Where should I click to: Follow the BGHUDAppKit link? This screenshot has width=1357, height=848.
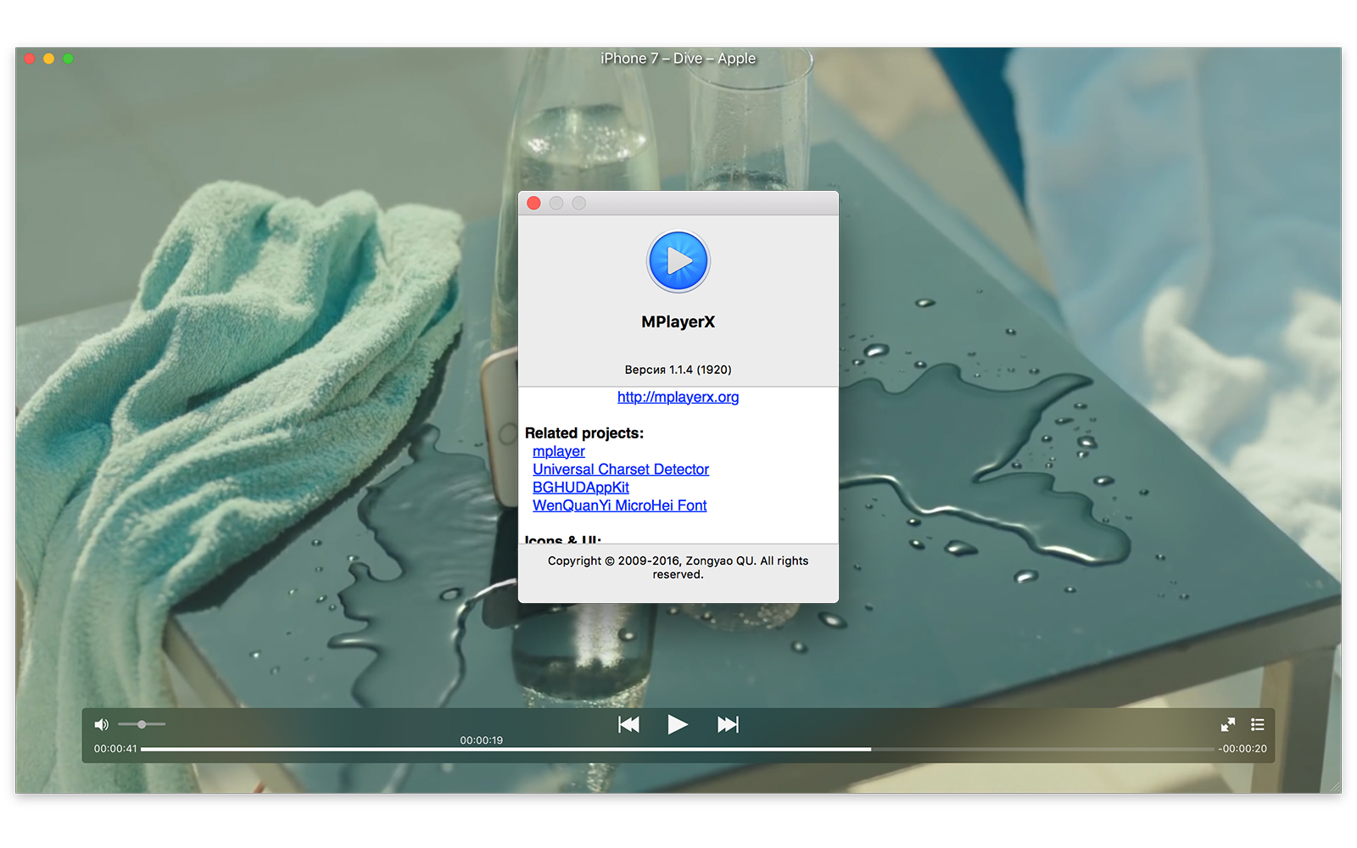click(x=580, y=488)
